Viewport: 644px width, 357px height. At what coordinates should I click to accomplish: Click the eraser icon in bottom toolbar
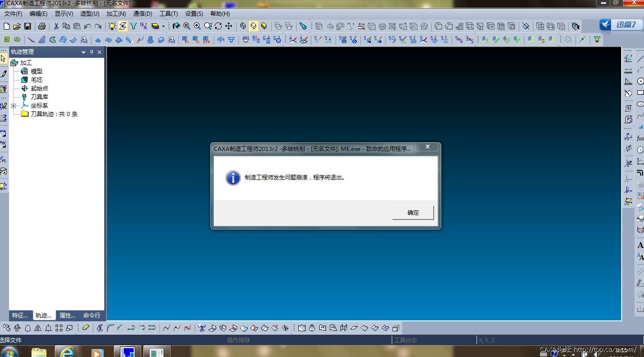(86, 328)
